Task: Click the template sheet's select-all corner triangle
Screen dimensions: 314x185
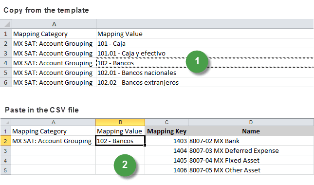Action: (x=7, y=25)
